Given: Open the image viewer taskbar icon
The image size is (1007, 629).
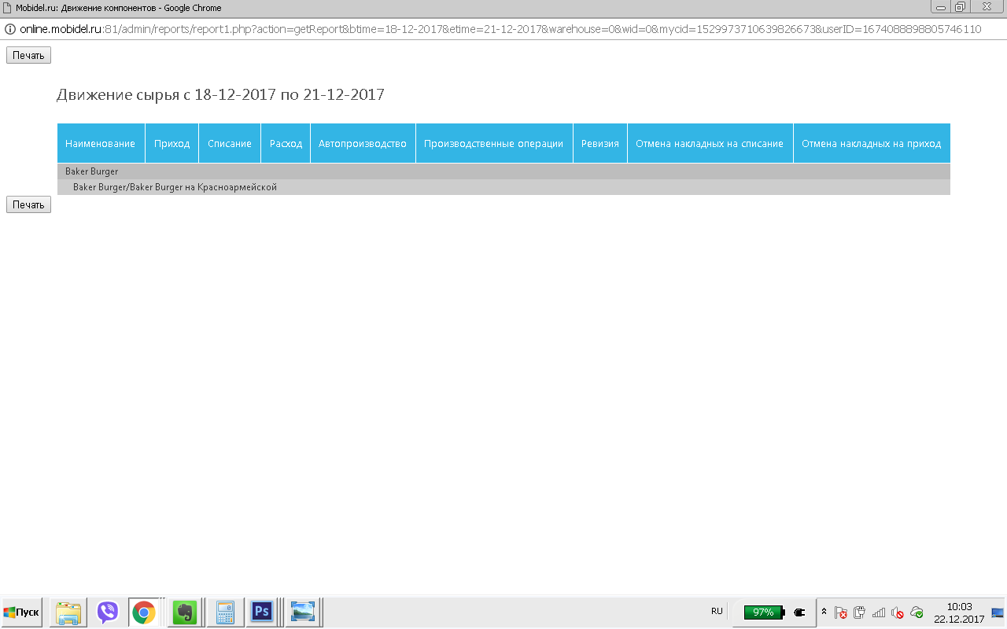Looking at the screenshot, I should (x=303, y=612).
